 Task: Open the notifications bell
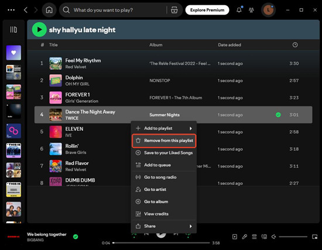click(239, 9)
